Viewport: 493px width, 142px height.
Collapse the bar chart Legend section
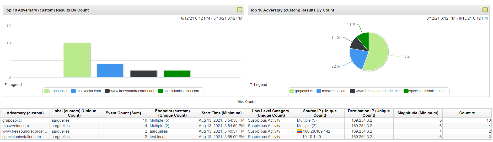(x=6, y=84)
